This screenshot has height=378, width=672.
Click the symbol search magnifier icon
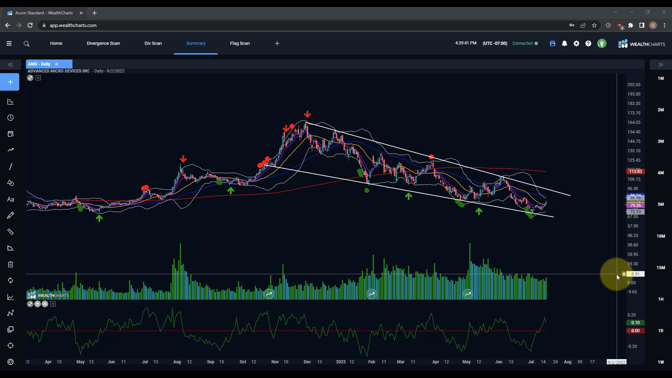(x=27, y=44)
